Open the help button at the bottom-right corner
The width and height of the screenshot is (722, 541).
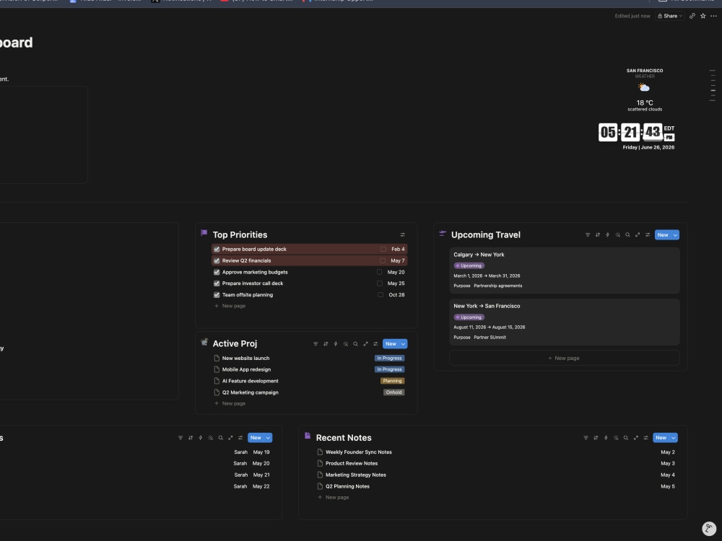click(709, 529)
